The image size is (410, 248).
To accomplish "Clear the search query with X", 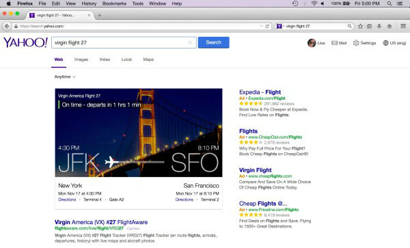I will coord(191,42).
